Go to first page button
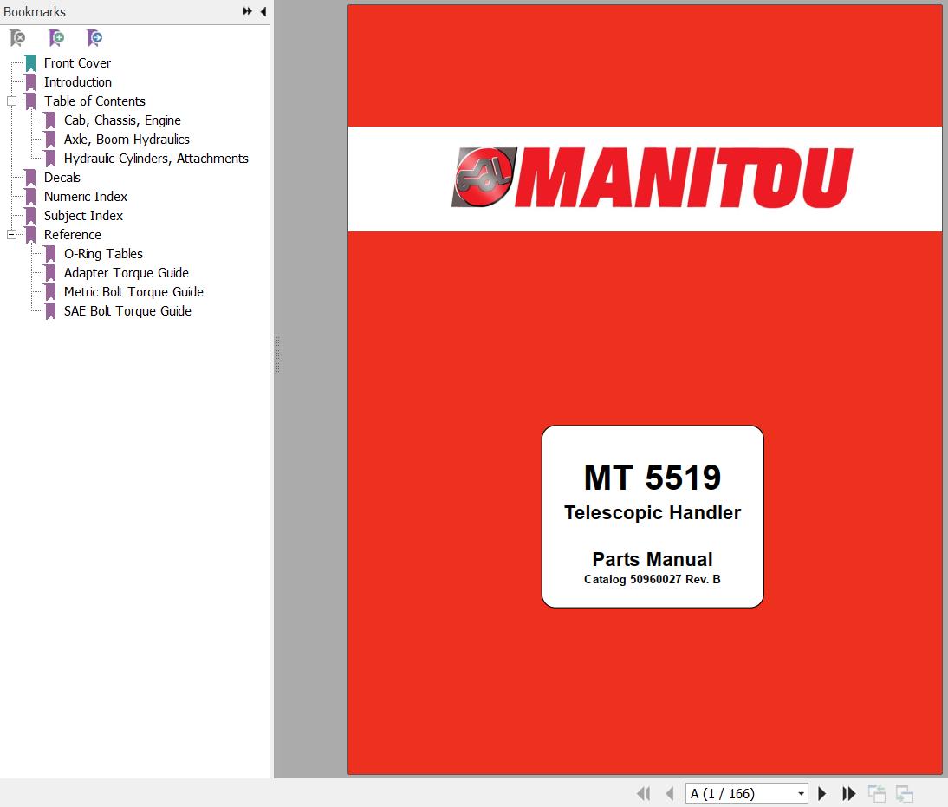Viewport: 948px width, 807px height. (x=643, y=793)
